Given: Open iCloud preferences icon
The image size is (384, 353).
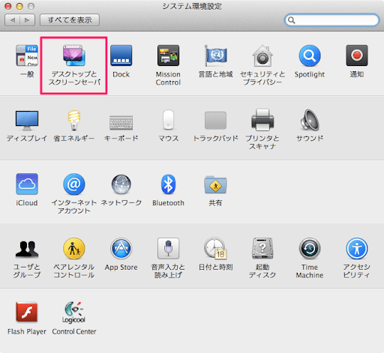Looking at the screenshot, I should coord(27,184).
